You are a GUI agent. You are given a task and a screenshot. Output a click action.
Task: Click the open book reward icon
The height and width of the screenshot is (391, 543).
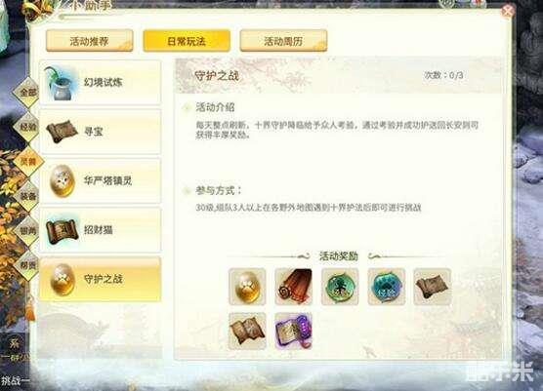coord(247,331)
